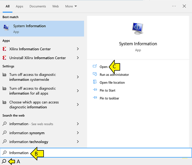This screenshot has width=192, height=165.
Task: Select the Web search tab
Action: 56,6
